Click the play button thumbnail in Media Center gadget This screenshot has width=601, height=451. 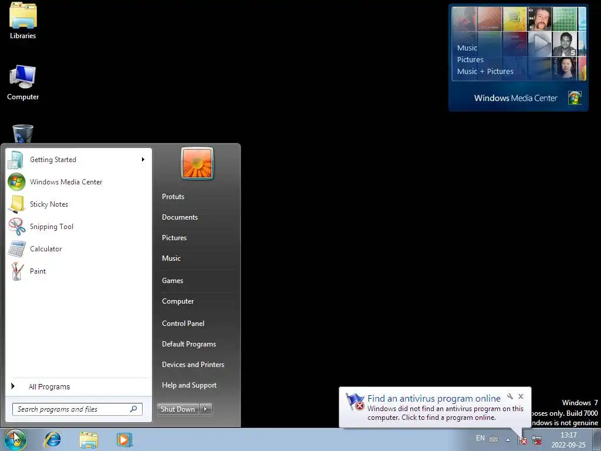pos(540,43)
